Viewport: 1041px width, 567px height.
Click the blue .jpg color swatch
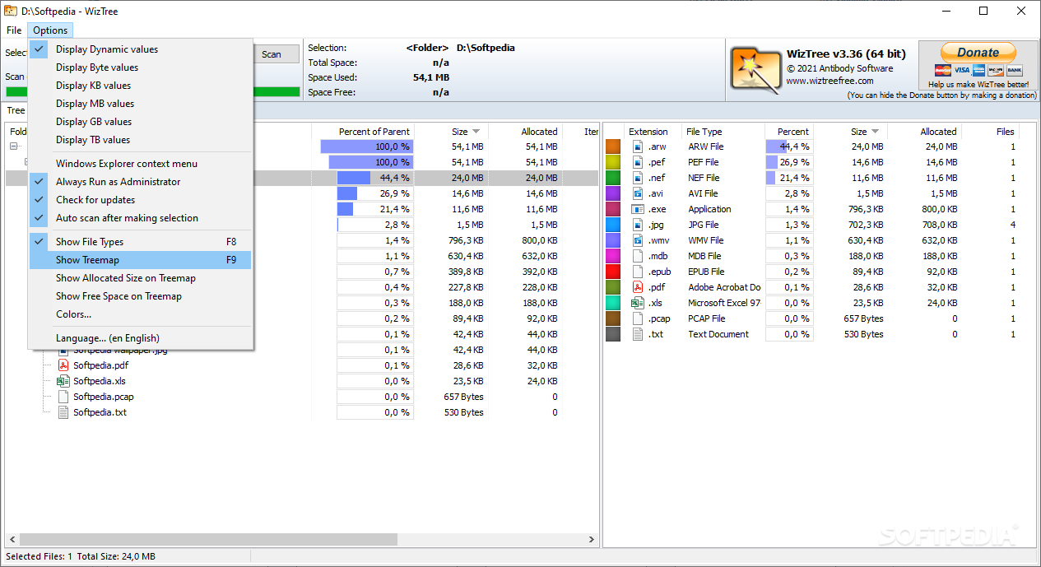tap(613, 225)
